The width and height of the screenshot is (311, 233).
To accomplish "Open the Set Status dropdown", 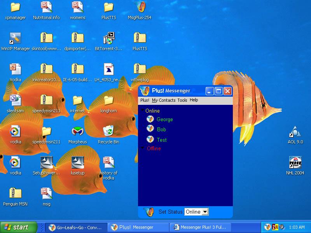I will pos(205,212).
